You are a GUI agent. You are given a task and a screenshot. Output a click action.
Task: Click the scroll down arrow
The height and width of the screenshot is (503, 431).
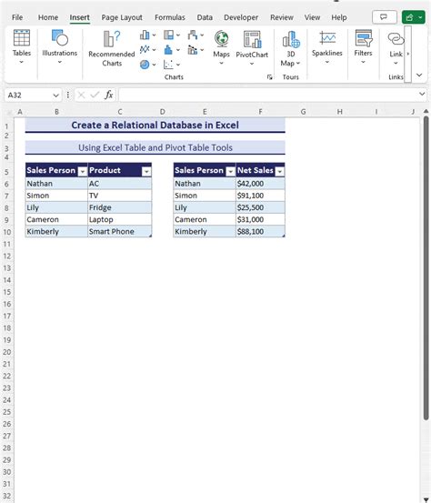click(426, 499)
